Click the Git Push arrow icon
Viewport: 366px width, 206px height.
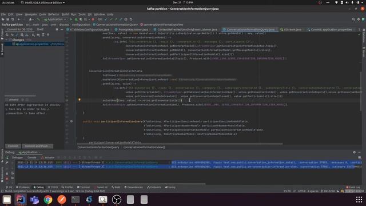coord(116,19)
